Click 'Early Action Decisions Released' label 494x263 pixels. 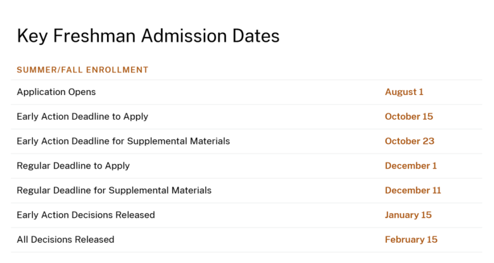pos(85,215)
